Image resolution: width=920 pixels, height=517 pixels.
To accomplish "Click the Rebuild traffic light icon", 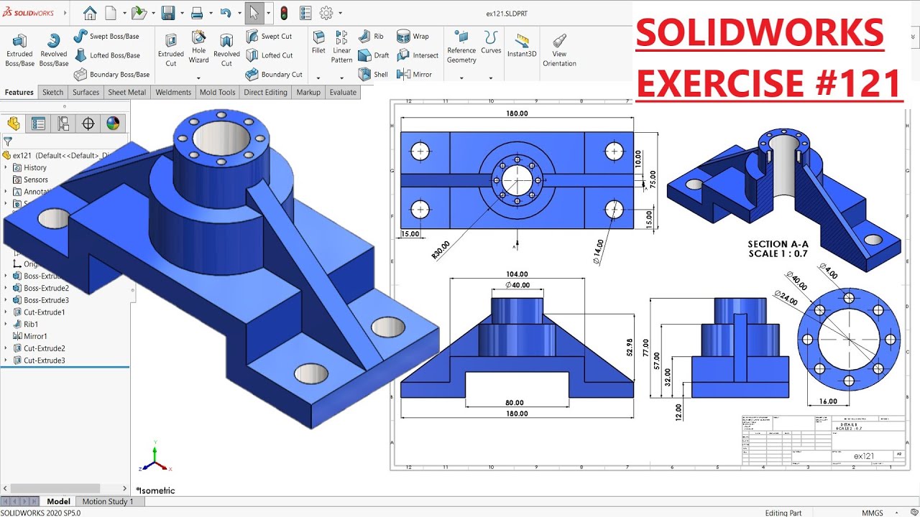I will [x=284, y=13].
